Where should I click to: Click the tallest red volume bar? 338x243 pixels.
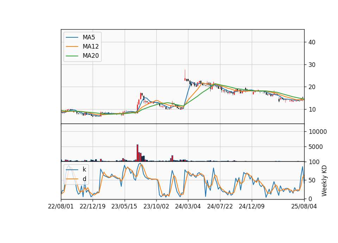click(138, 153)
